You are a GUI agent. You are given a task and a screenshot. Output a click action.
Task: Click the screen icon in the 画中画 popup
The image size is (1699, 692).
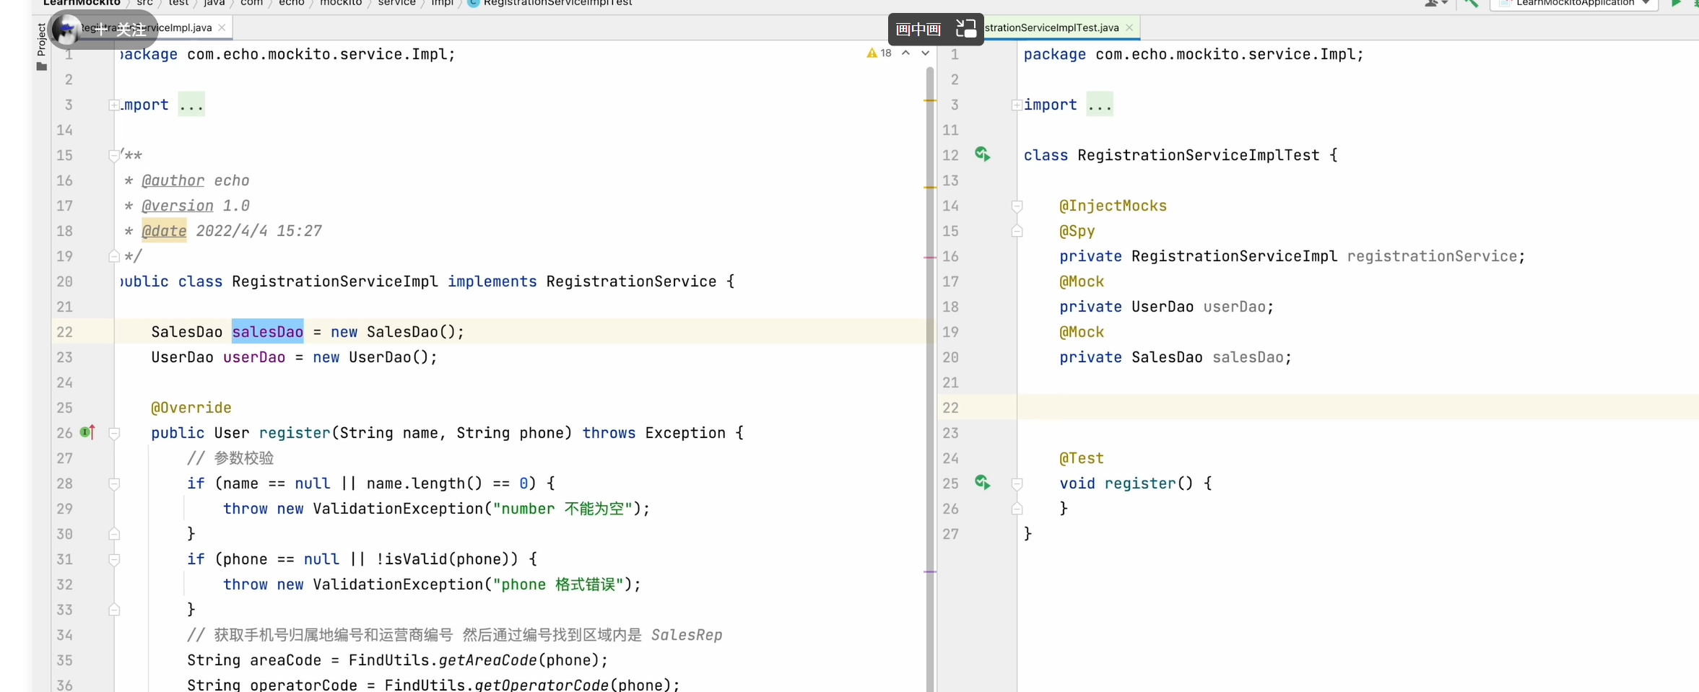coord(970,32)
